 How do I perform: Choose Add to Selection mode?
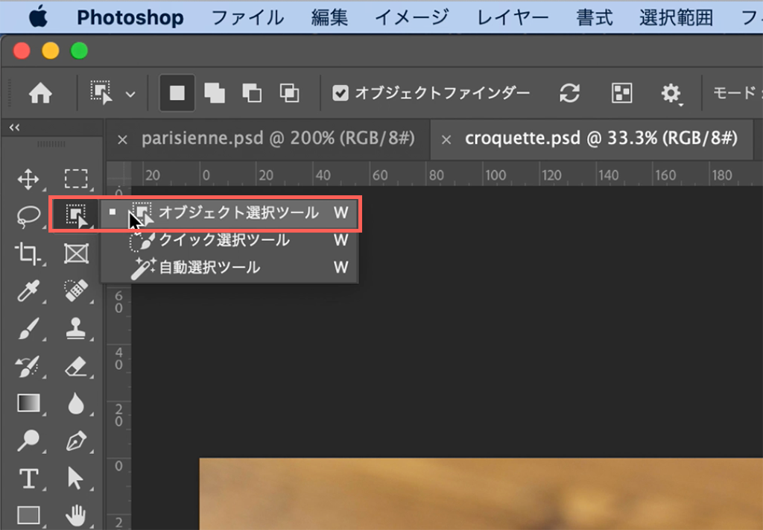pos(215,92)
